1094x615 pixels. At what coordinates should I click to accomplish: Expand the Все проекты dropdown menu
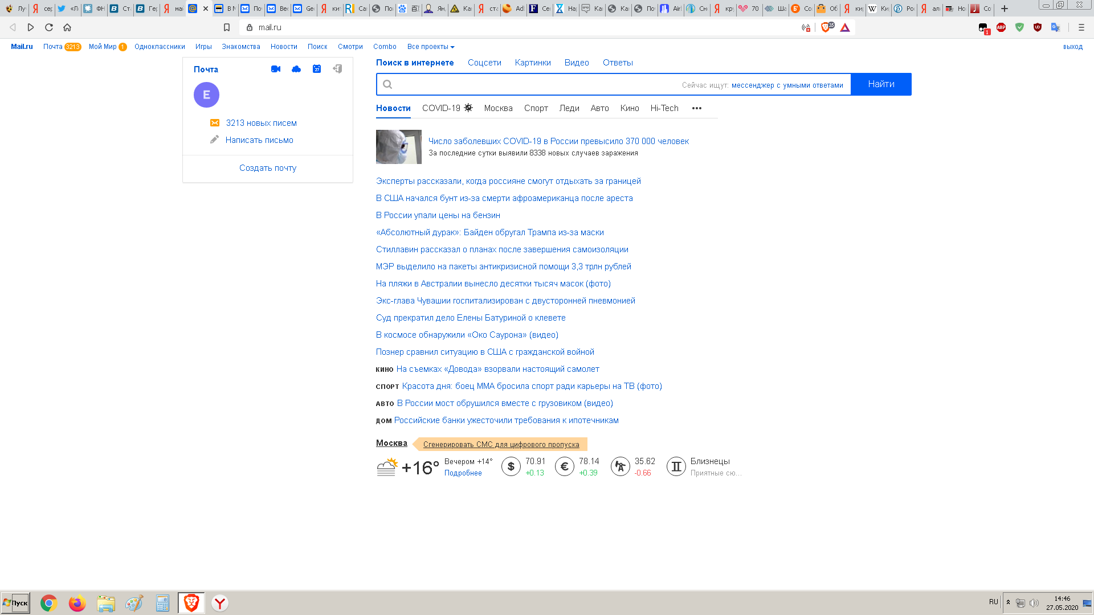[x=431, y=47]
